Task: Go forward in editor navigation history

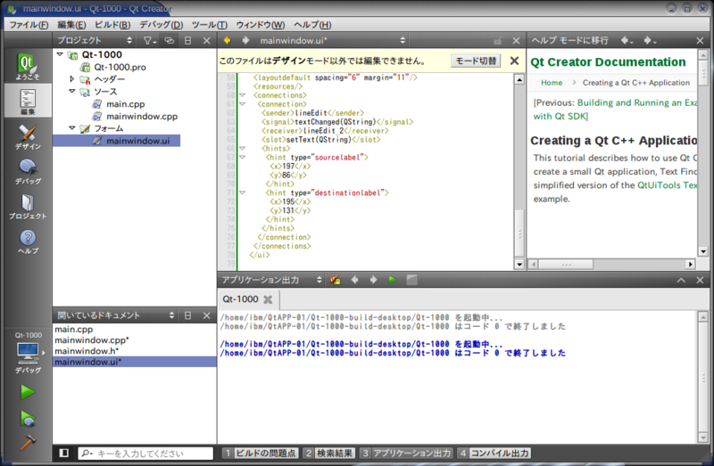Action: (245, 40)
